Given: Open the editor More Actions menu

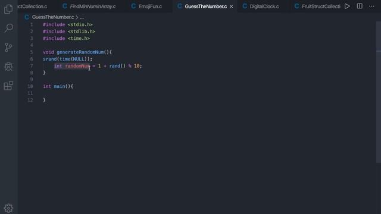Looking at the screenshot, I should click(x=371, y=7).
